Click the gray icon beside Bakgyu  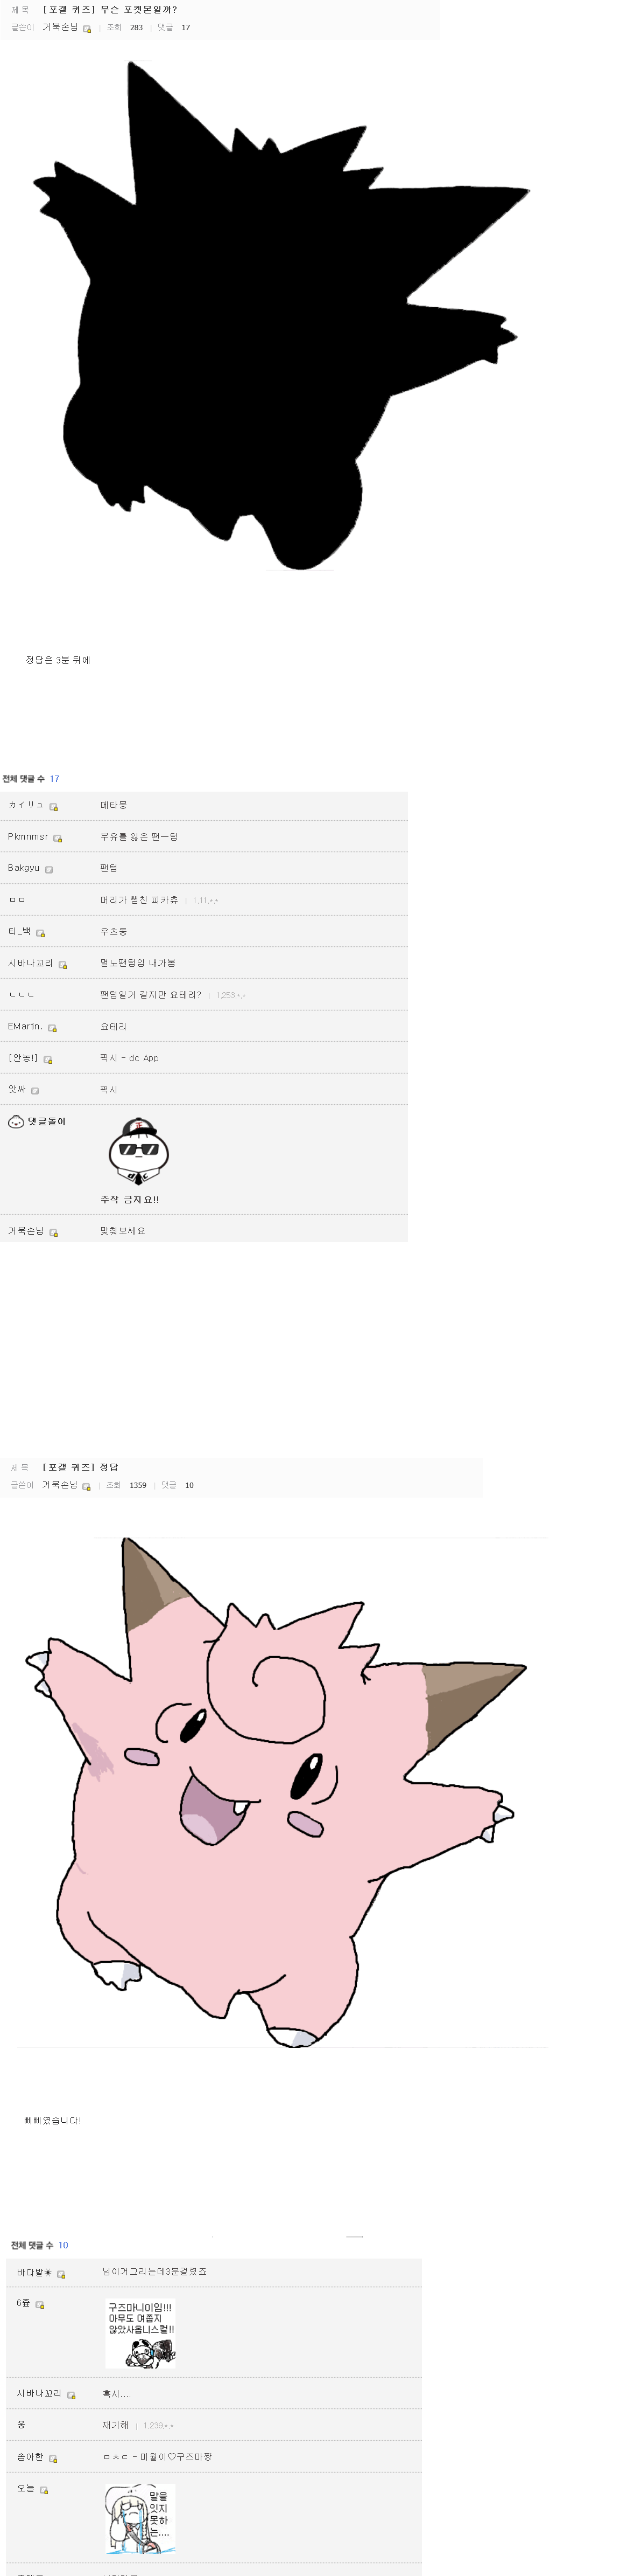click(49, 870)
